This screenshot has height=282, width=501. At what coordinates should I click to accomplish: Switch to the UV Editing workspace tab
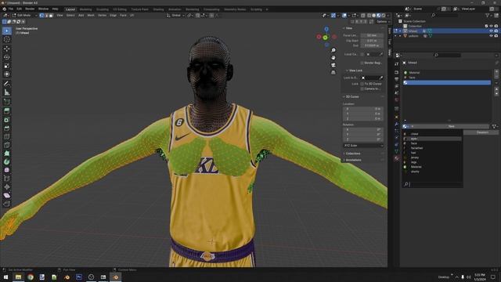120,9
